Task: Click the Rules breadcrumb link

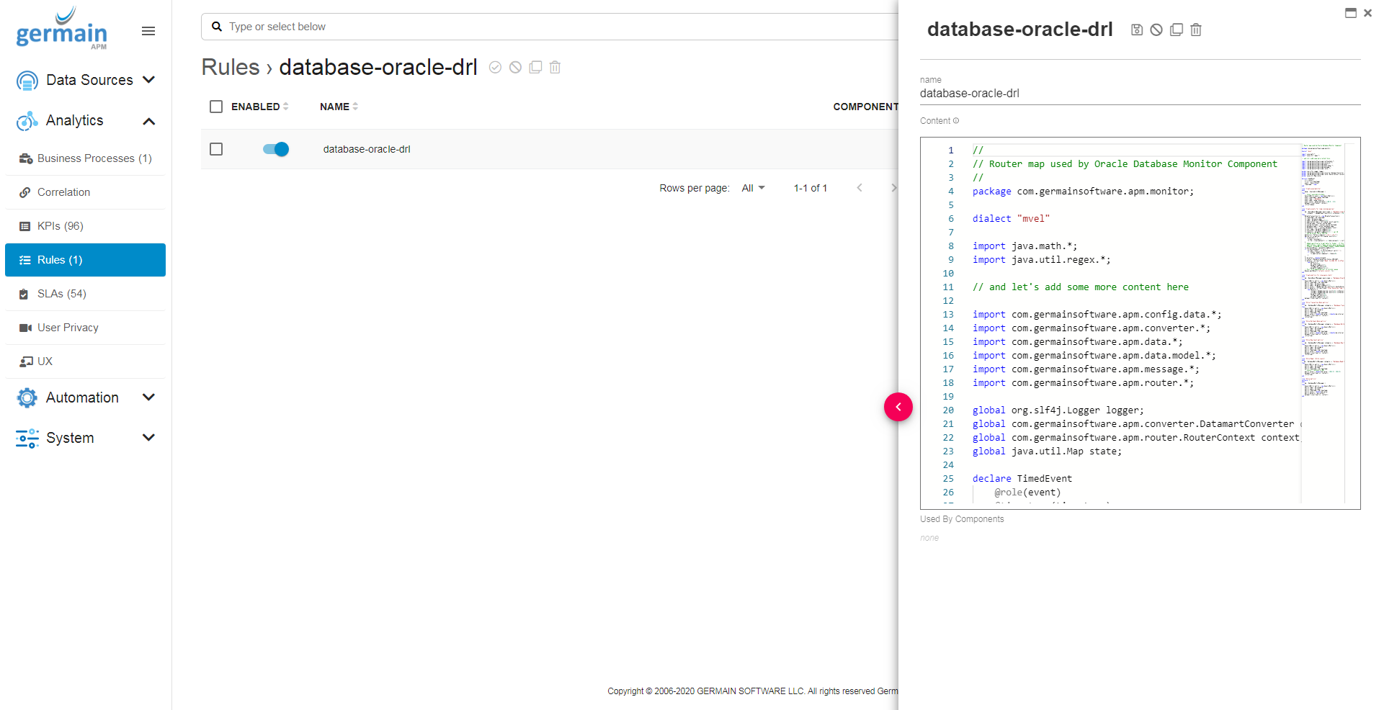Action: (x=230, y=67)
